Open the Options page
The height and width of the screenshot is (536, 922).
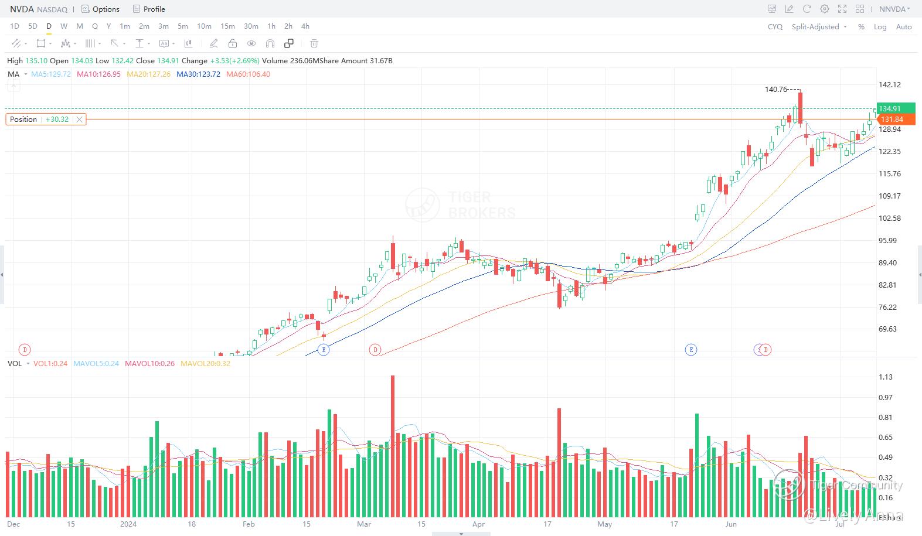coord(106,9)
